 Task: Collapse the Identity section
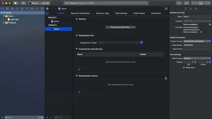[x=77, y=19]
